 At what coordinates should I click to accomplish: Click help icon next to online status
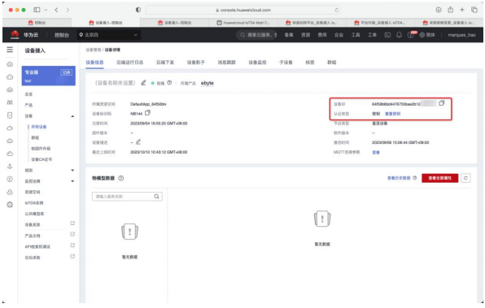point(169,83)
